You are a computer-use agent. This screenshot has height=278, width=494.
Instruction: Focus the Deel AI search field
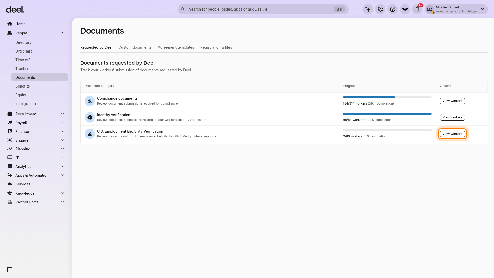click(263, 9)
